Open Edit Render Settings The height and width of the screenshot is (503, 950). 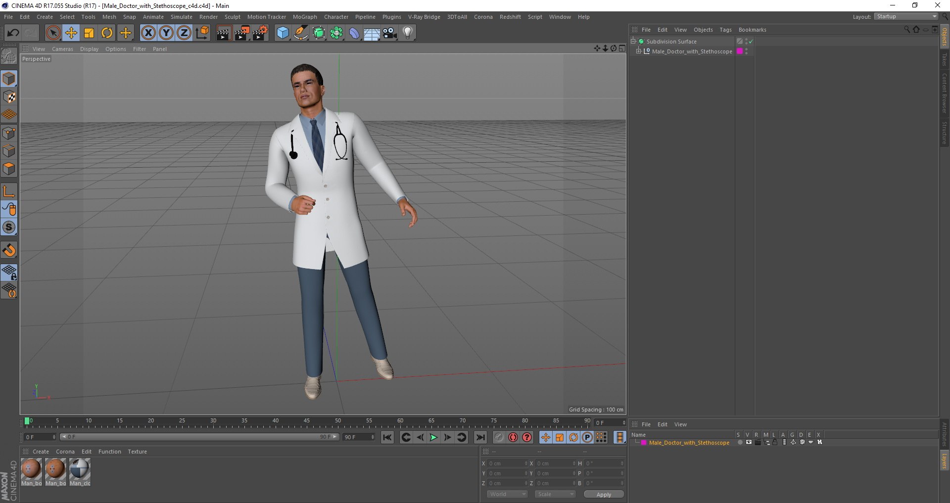point(260,33)
